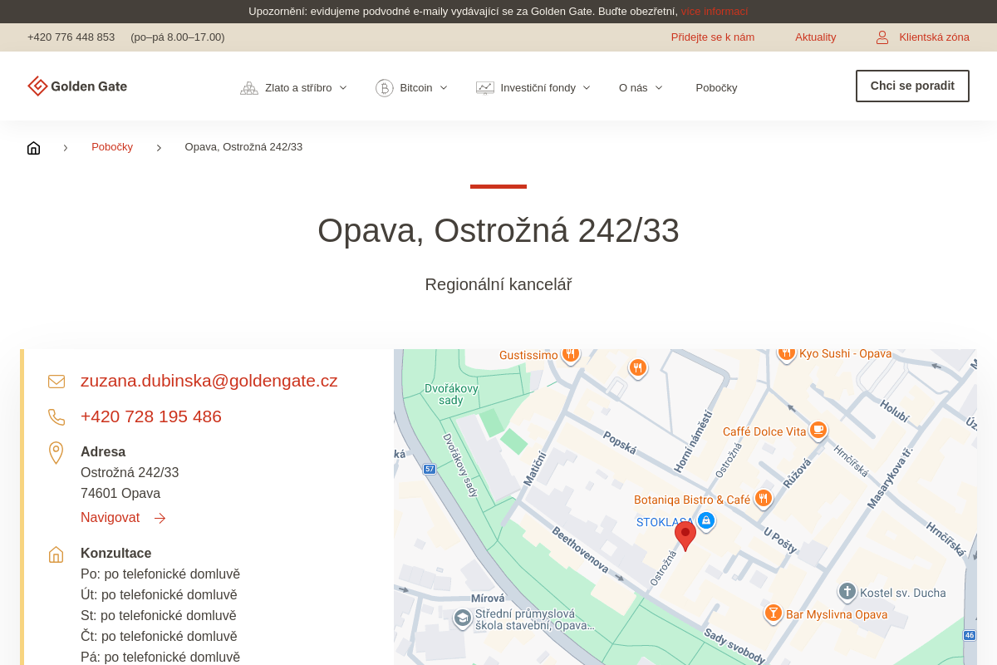
Task: Click the Golden Gate logo
Action: 77,86
